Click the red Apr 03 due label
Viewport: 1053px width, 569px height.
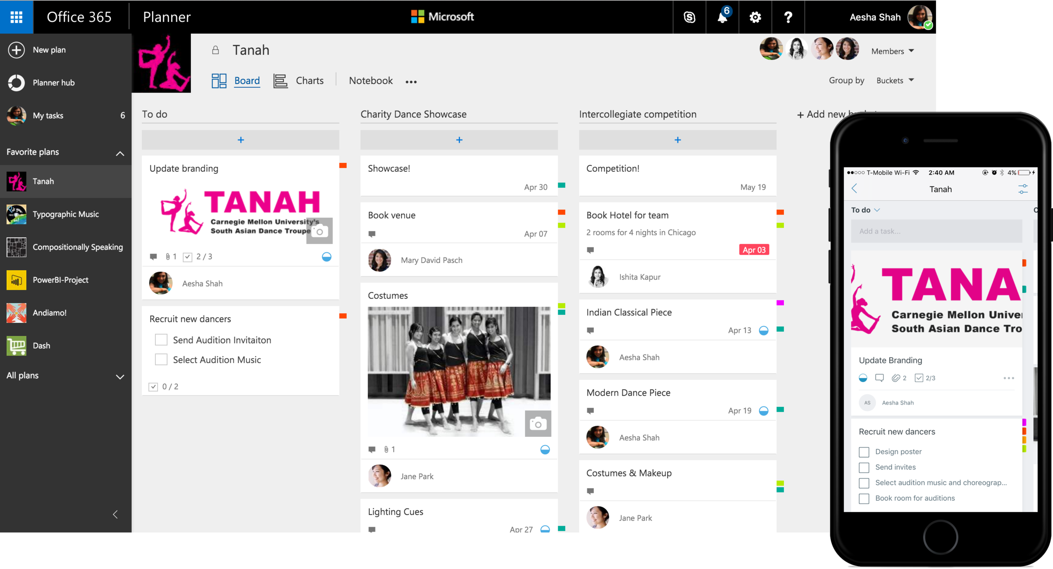click(x=754, y=250)
